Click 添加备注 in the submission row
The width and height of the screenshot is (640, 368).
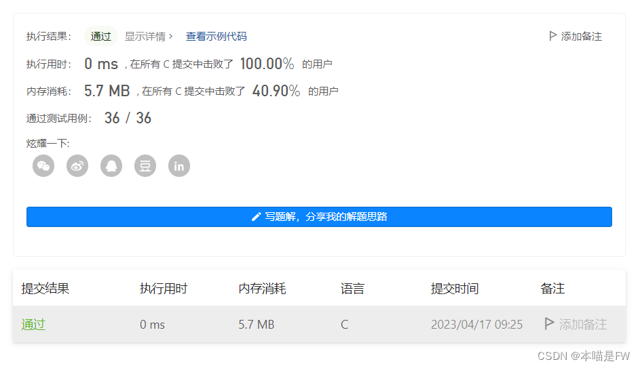[583, 325]
